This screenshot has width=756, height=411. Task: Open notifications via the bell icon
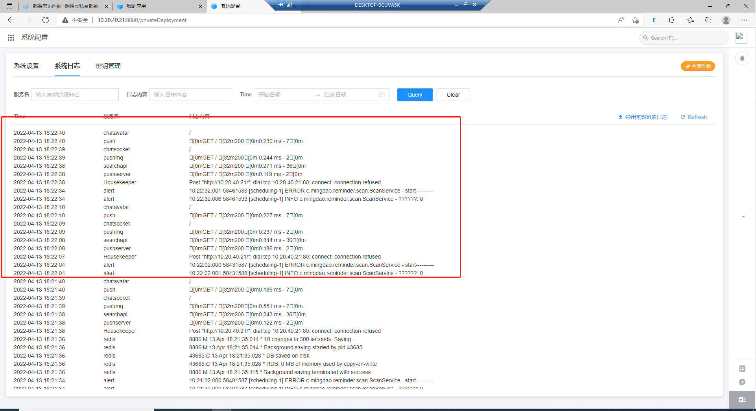742,58
